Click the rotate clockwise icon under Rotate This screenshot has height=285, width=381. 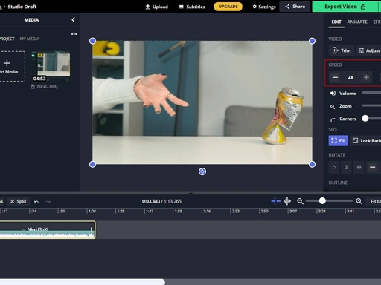[334, 167]
